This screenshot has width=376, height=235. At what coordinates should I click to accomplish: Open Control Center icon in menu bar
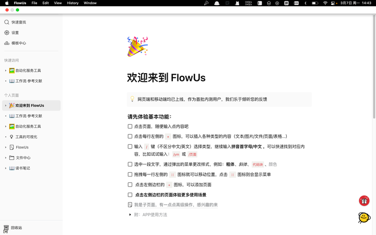(x=333, y=3)
